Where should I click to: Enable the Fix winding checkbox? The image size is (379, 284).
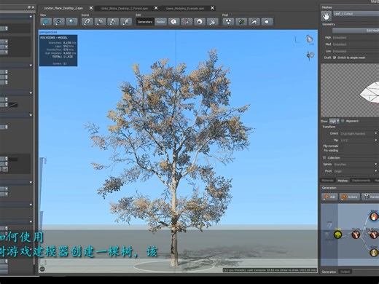(x=341, y=151)
